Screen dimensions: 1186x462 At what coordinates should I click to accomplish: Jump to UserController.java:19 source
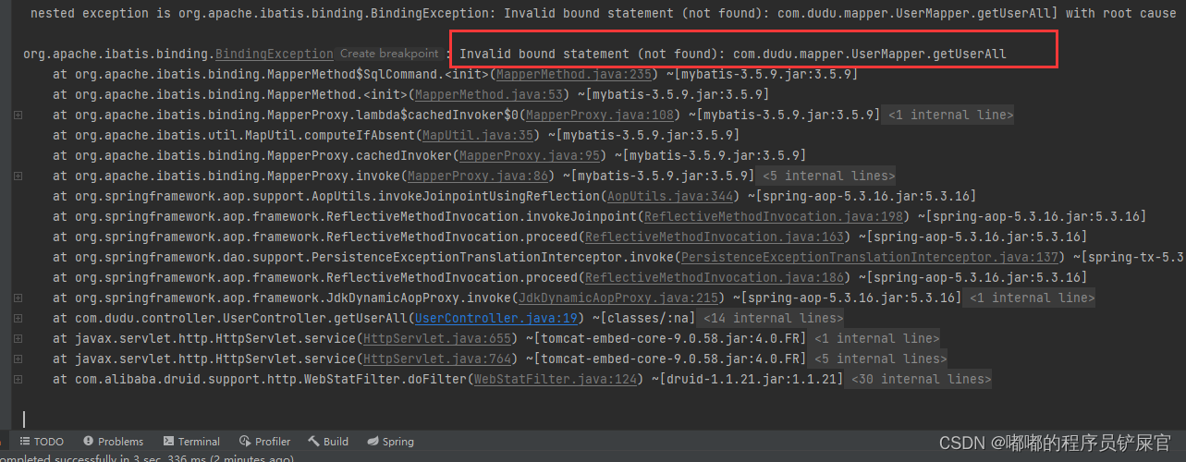coord(496,318)
